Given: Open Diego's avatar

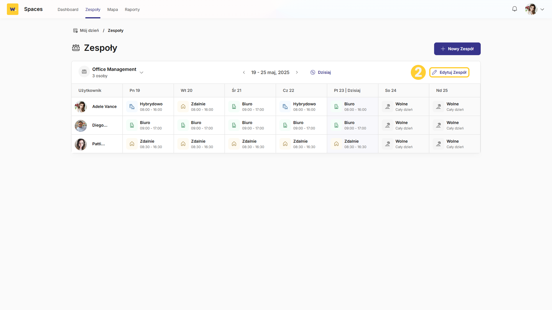Looking at the screenshot, I should 81,125.
